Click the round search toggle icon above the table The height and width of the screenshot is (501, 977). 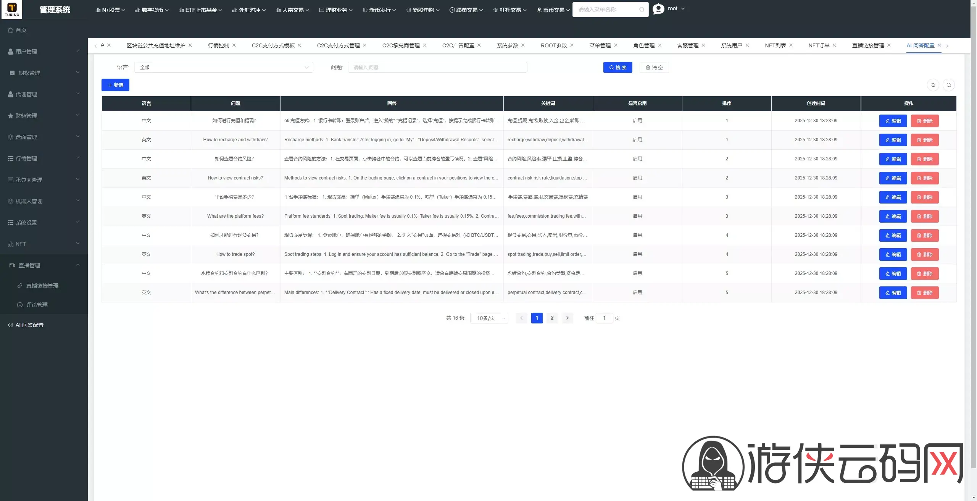(x=948, y=85)
